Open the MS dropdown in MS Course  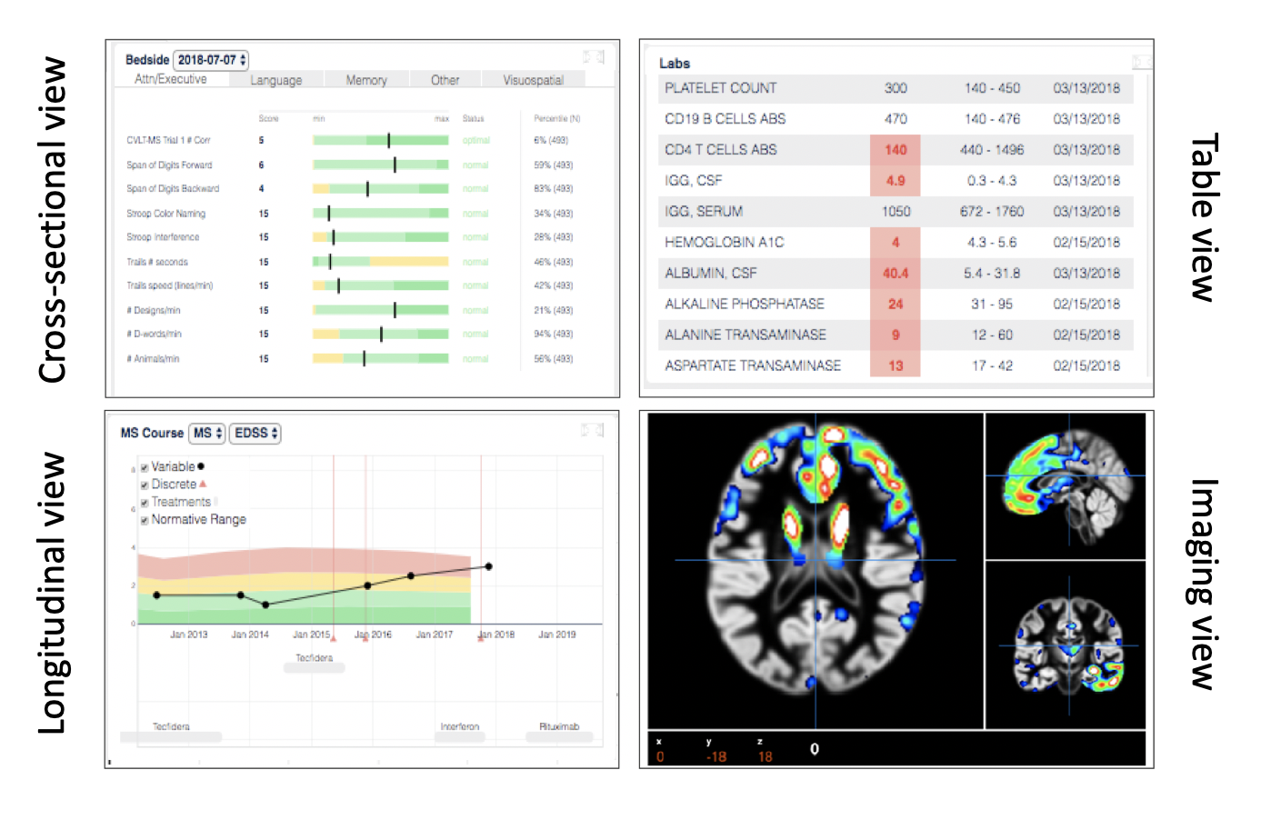pos(206,434)
